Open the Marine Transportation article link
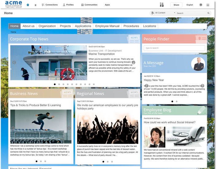This screenshot has height=169, width=217. click(x=102, y=54)
